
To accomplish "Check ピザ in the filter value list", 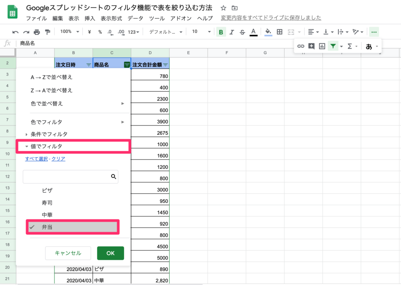I will (47, 190).
